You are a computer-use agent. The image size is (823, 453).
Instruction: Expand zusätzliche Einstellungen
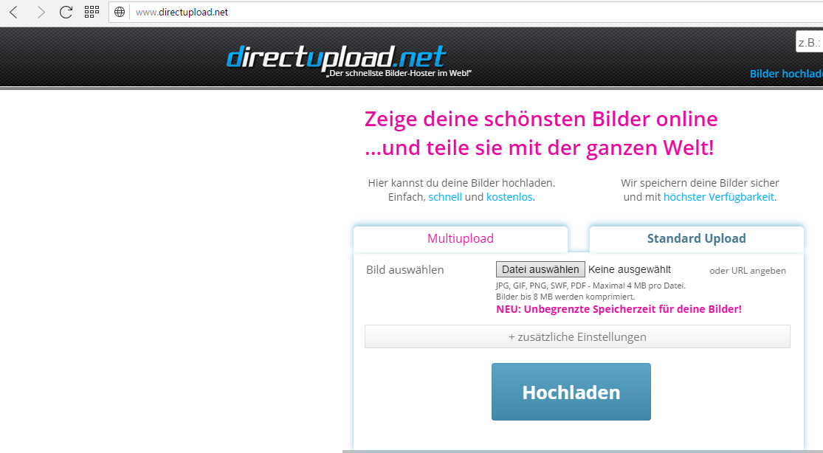pyautogui.click(x=577, y=336)
